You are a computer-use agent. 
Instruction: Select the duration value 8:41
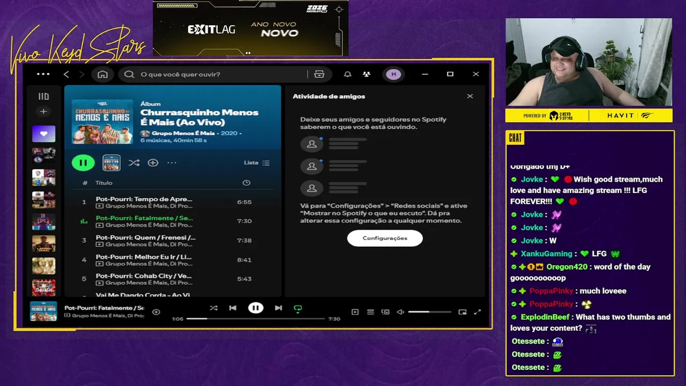tap(244, 259)
